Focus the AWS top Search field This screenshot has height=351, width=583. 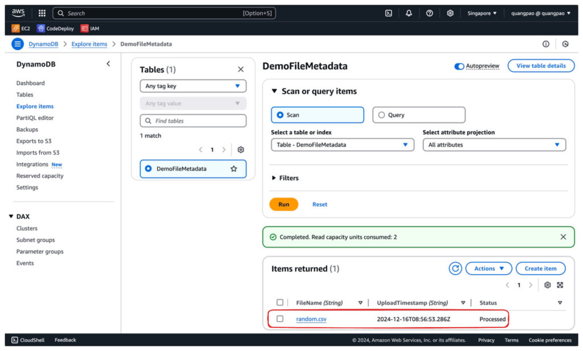click(x=164, y=14)
